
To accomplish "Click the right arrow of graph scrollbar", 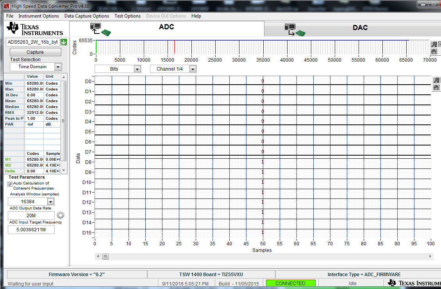I will [430, 256].
